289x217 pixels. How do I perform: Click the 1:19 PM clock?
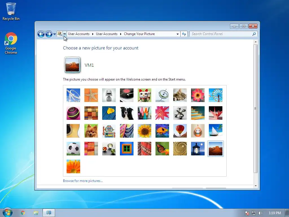click(x=275, y=213)
